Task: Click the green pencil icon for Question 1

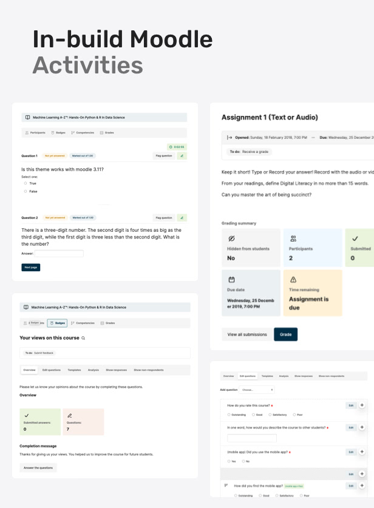Action: point(182,156)
